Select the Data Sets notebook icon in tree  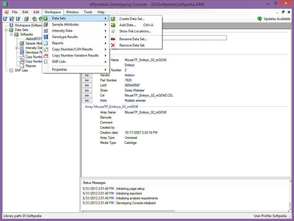(11, 30)
